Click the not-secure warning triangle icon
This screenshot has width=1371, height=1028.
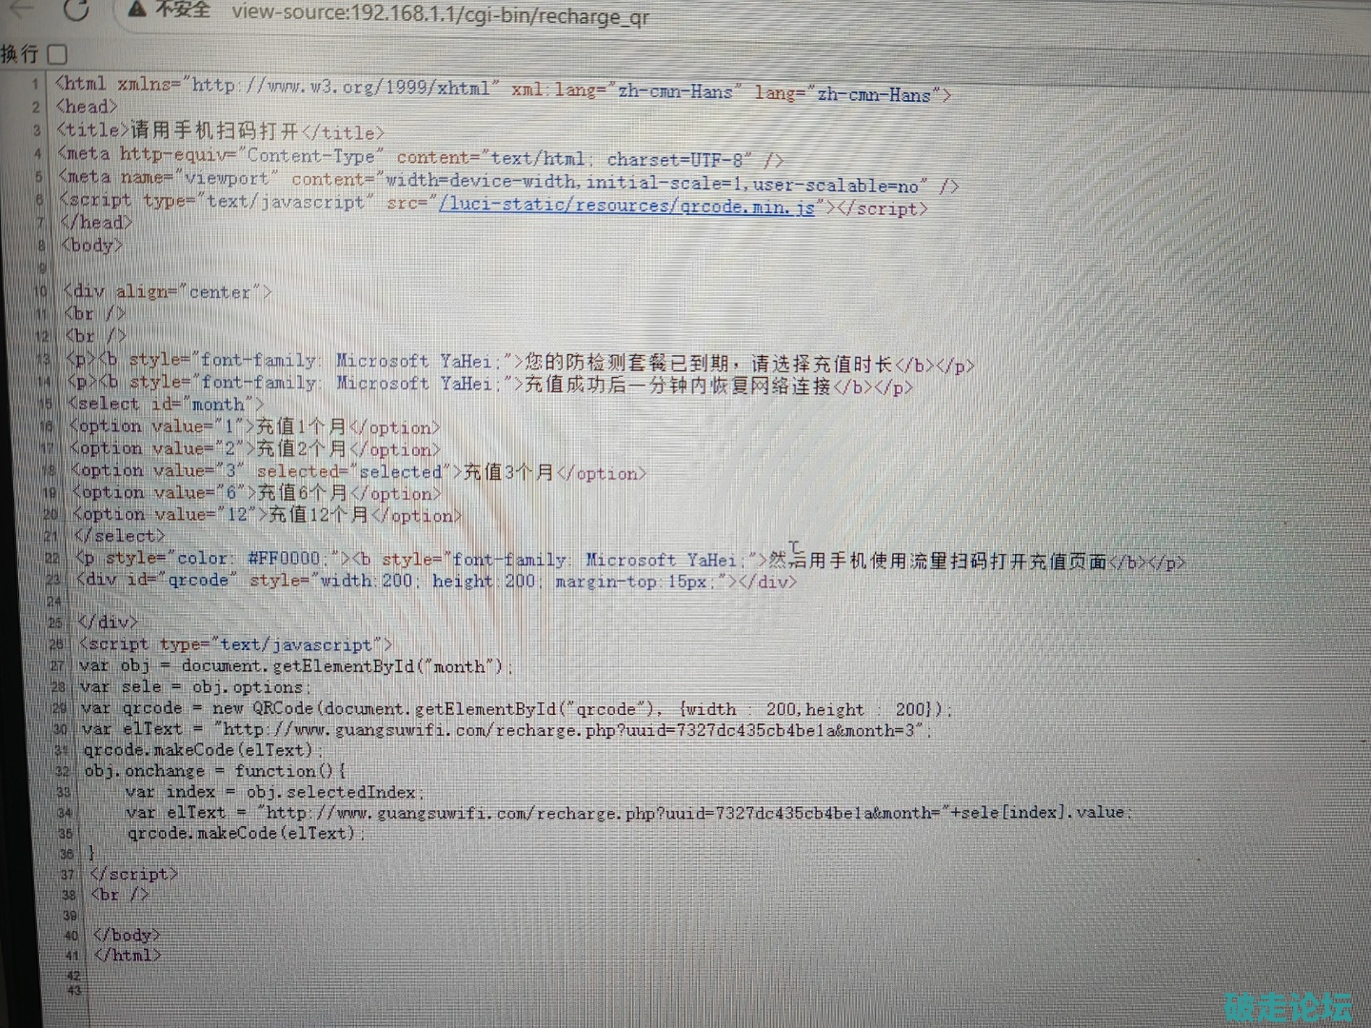137,10
